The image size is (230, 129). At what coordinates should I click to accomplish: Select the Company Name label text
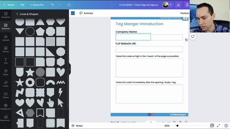click(126, 32)
